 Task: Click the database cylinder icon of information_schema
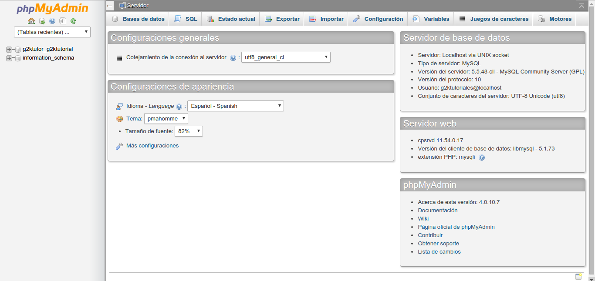click(18, 58)
